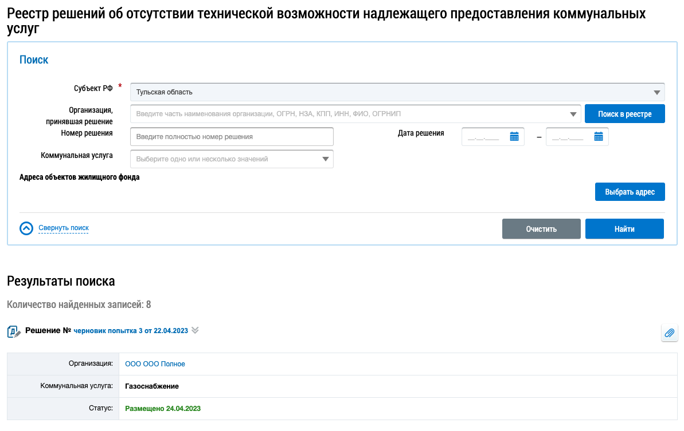Open the Субъект РФ dropdown
Screen dimensions: 684x431
(397, 92)
